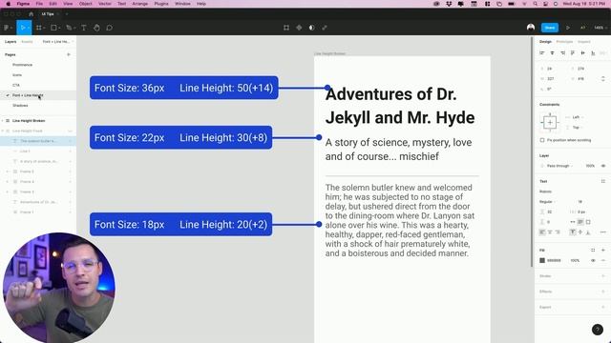The image size is (611, 343).
Task: Remove the fill with minus icon
Action: pos(603,260)
